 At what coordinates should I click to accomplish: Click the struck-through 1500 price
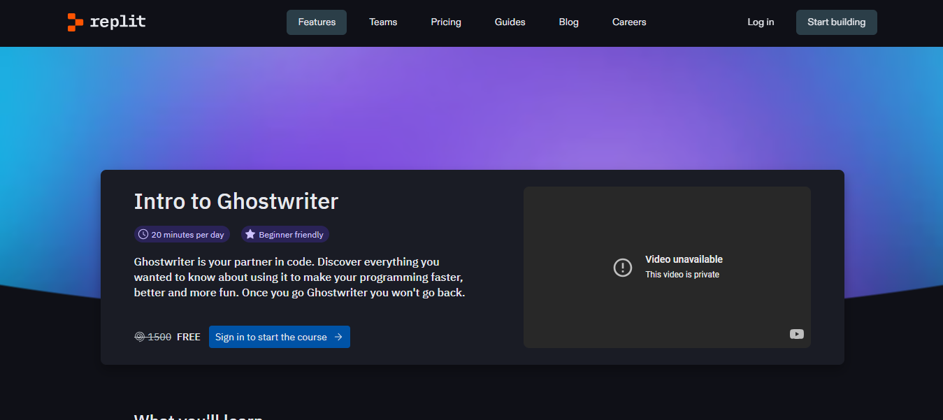coord(159,337)
